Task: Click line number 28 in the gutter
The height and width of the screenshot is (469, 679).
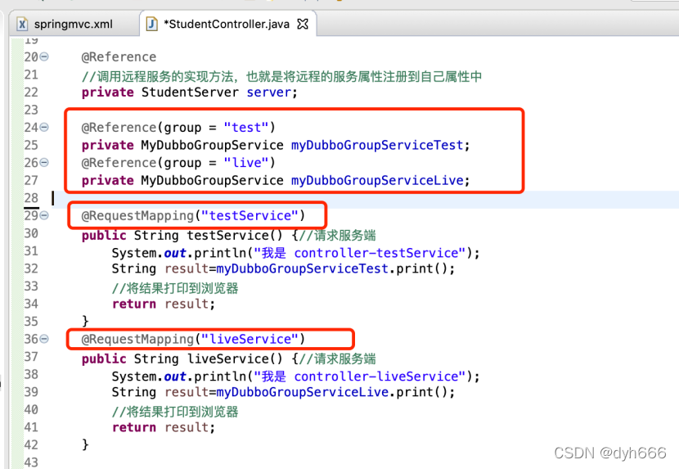Action: coord(31,198)
